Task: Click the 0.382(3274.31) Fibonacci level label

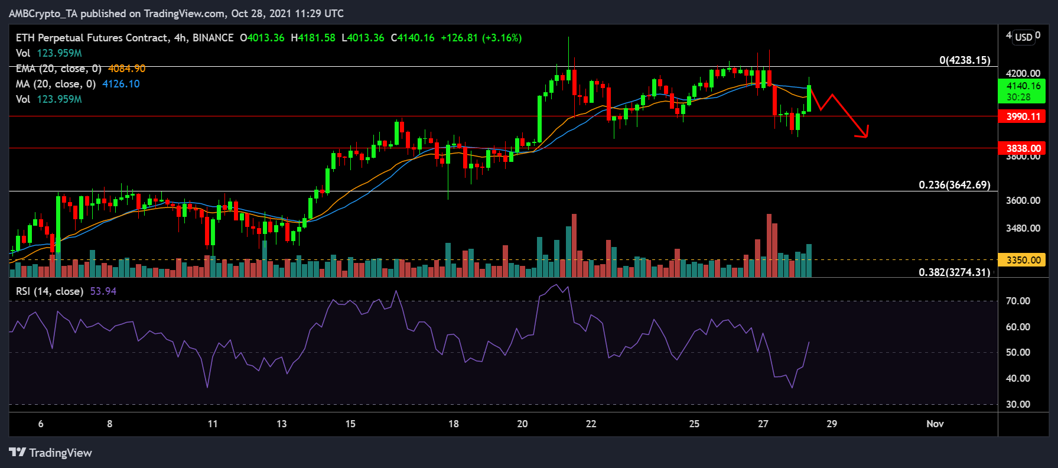Action: tap(955, 272)
